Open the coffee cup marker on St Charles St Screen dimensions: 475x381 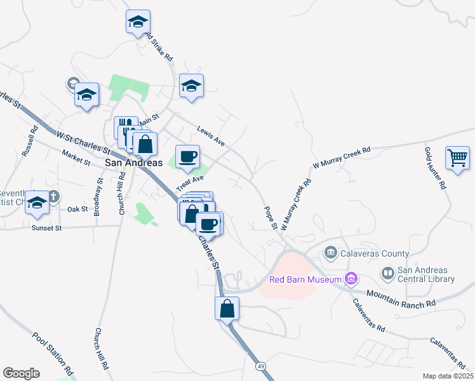208,225
